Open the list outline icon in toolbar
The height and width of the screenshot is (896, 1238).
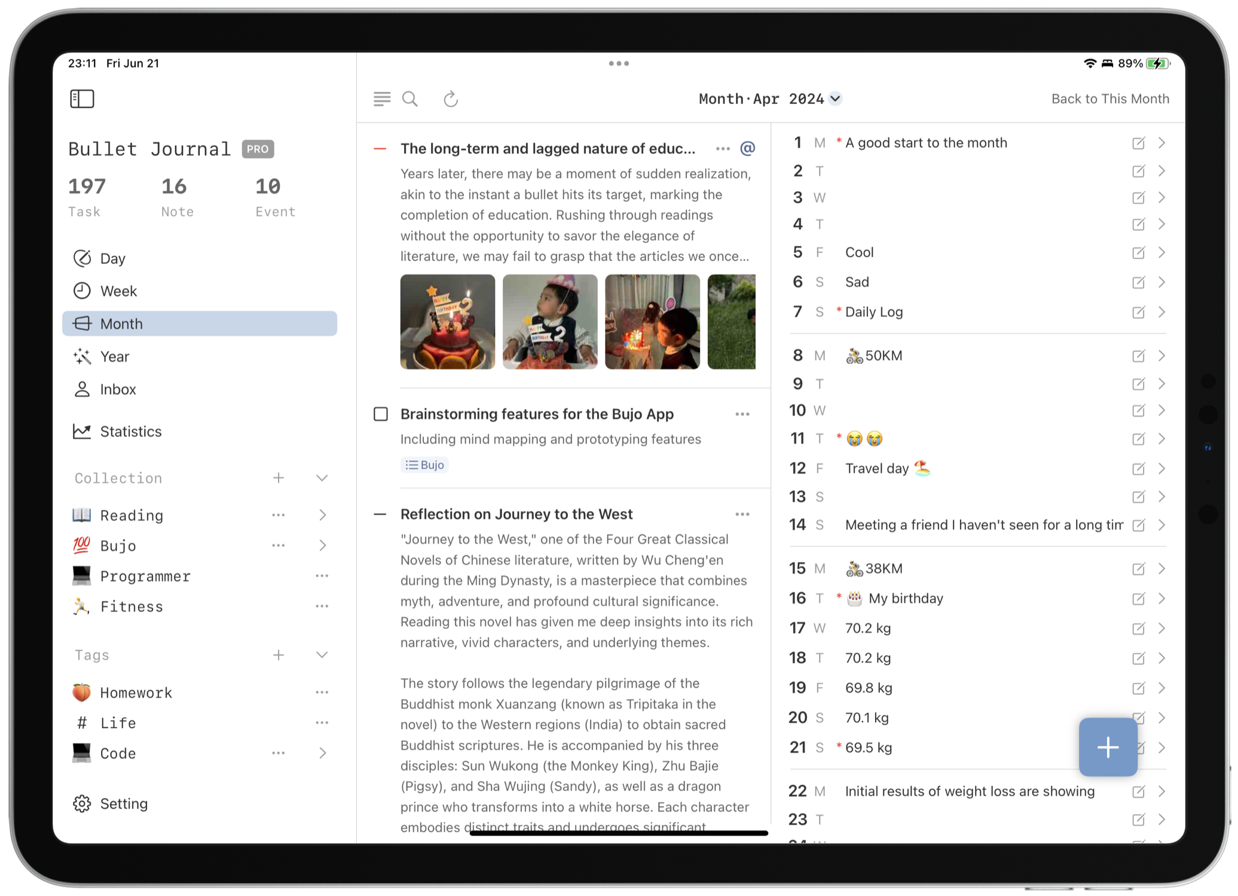tap(382, 99)
